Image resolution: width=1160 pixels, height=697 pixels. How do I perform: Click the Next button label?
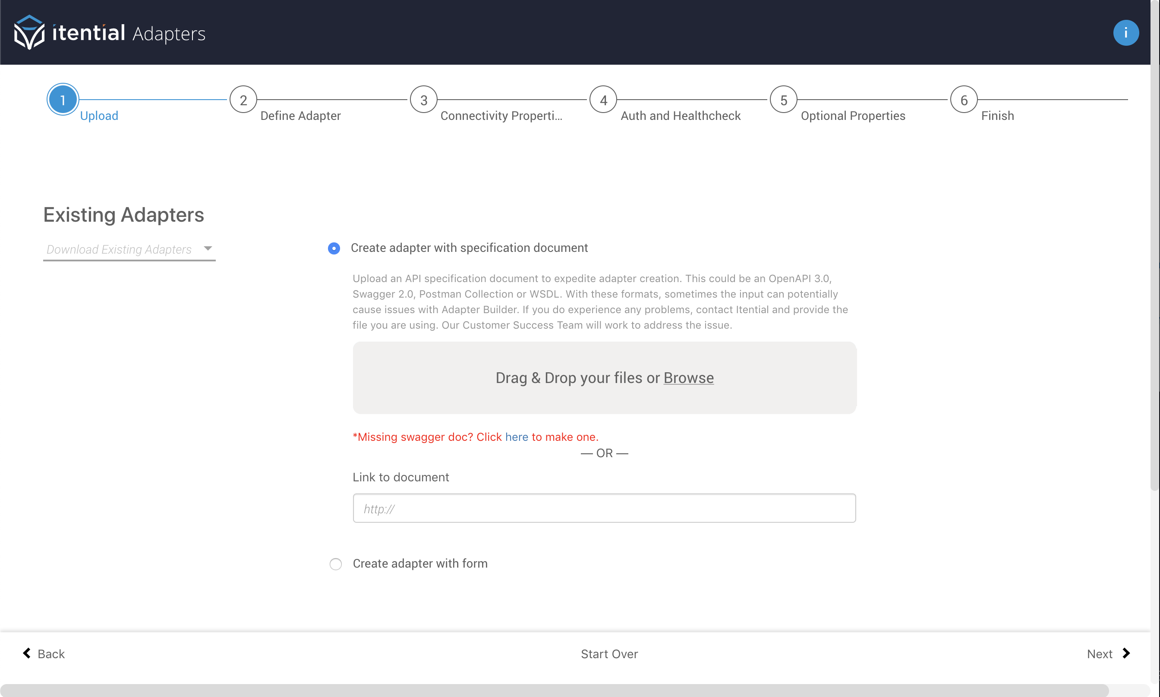click(1100, 654)
